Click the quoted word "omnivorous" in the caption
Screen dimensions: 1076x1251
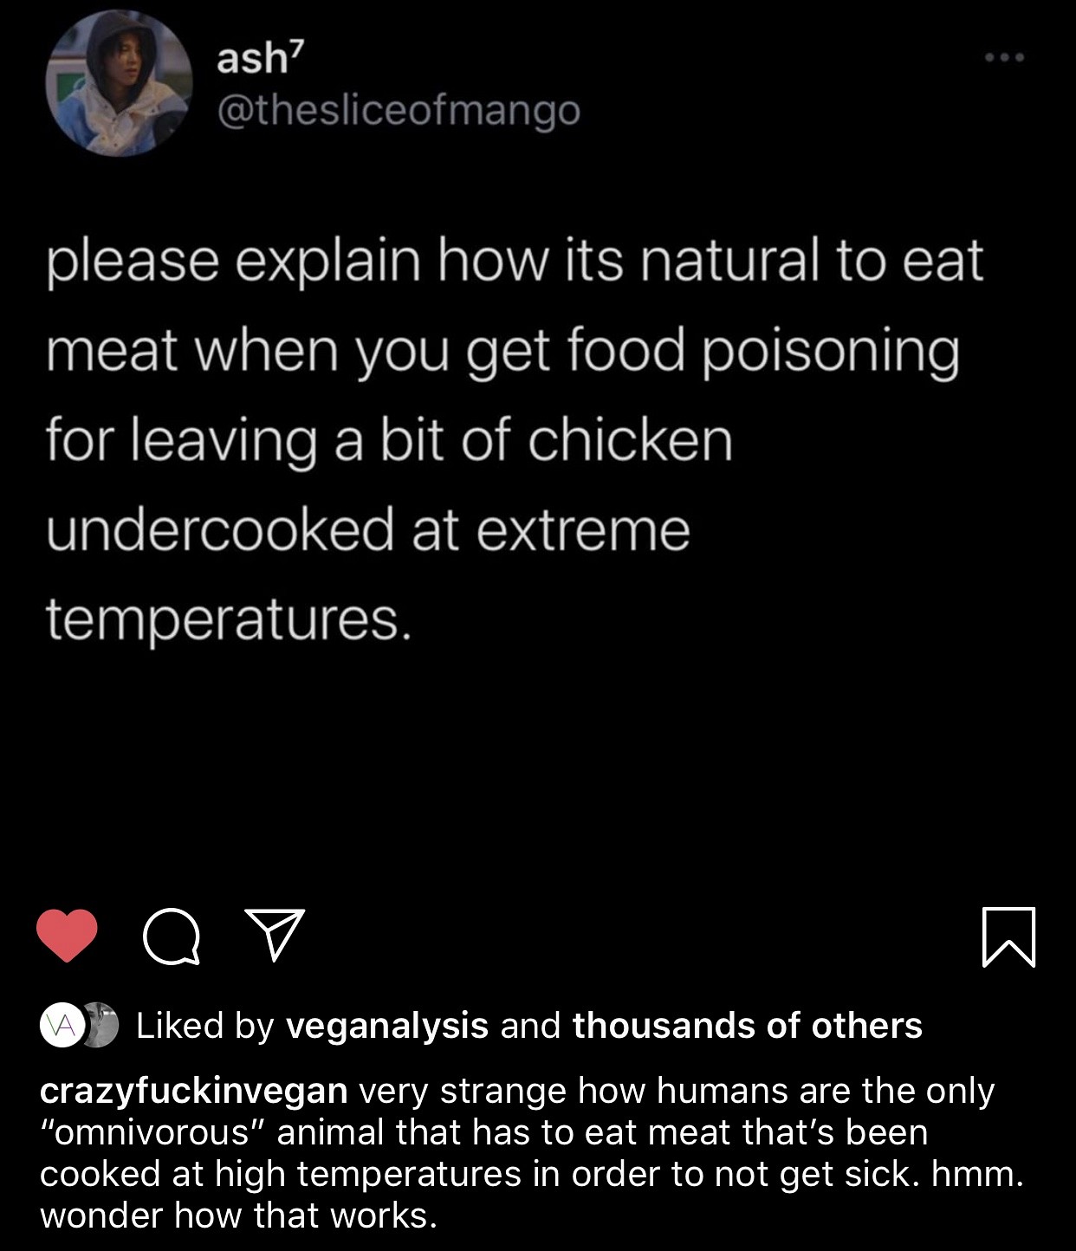(x=153, y=1132)
